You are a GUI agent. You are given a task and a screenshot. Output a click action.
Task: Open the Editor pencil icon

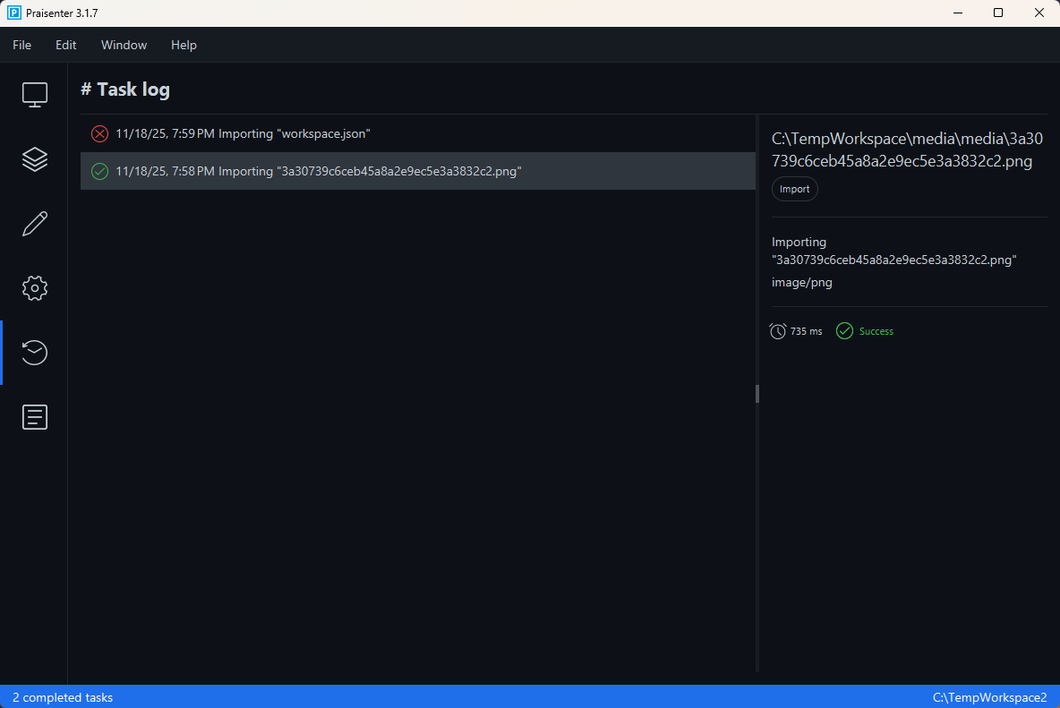(35, 224)
